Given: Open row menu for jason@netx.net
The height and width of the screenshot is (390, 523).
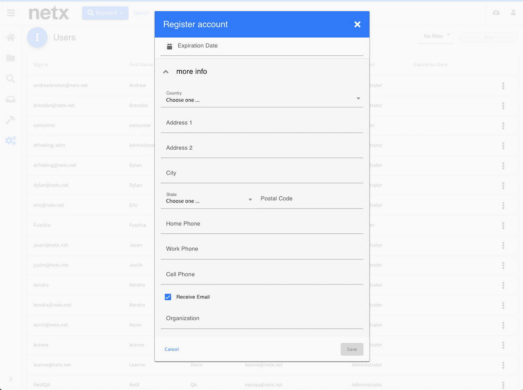Looking at the screenshot, I should coord(503,245).
